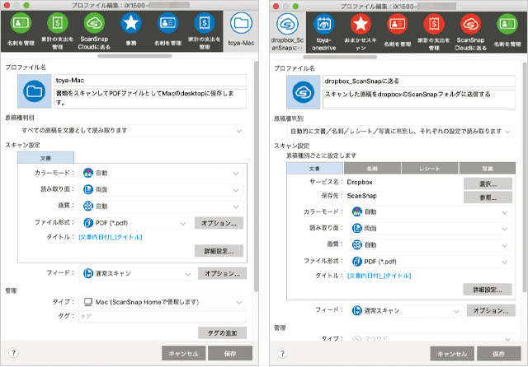Click profile description field in right window
Viewport: 528px width, 367px height.
(419, 99)
